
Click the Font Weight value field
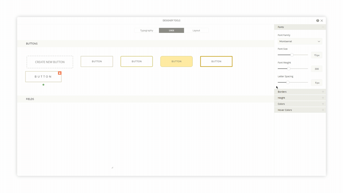tap(316, 69)
